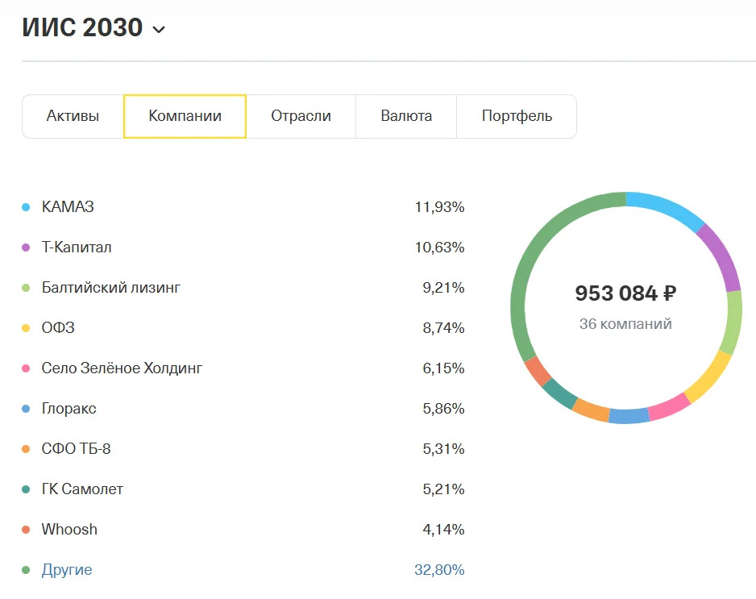This screenshot has height=599, width=756.
Task: Click the orange dot next to СФО ТБ-8
Action: pos(26,449)
